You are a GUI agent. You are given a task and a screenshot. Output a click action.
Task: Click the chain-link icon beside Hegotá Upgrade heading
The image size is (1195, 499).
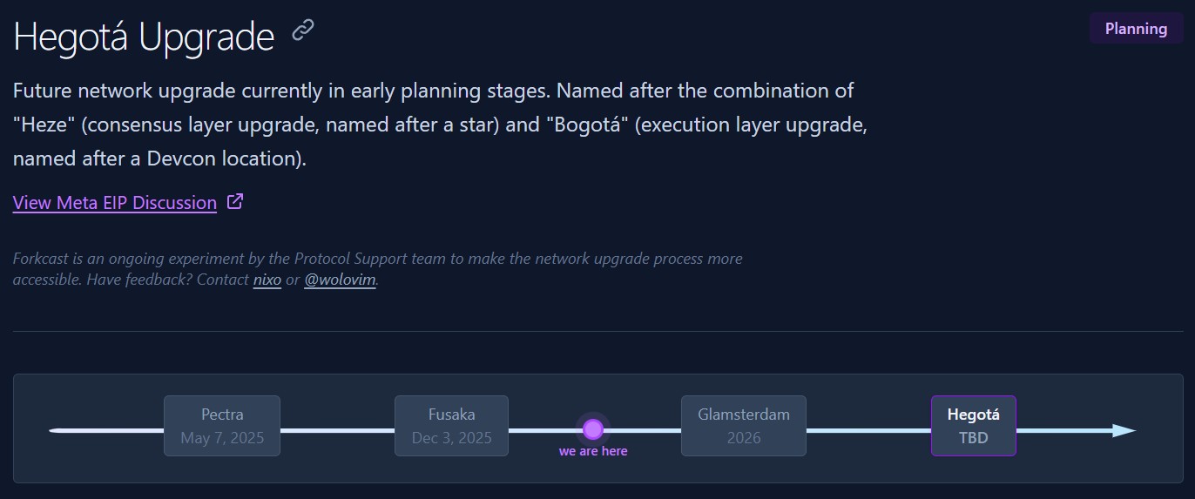click(302, 30)
